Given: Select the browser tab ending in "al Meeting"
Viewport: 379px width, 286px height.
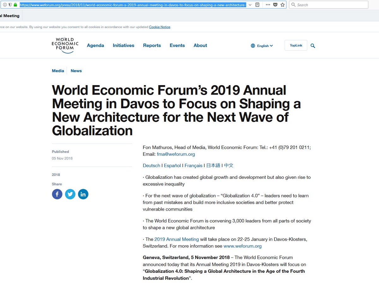Looking at the screenshot, I should click(10, 16).
